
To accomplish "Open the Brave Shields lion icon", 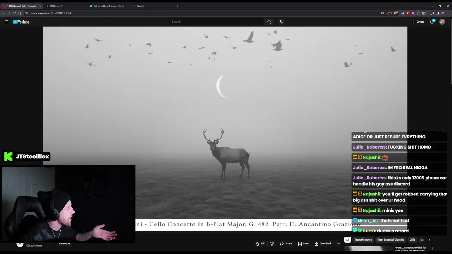I will [395, 13].
